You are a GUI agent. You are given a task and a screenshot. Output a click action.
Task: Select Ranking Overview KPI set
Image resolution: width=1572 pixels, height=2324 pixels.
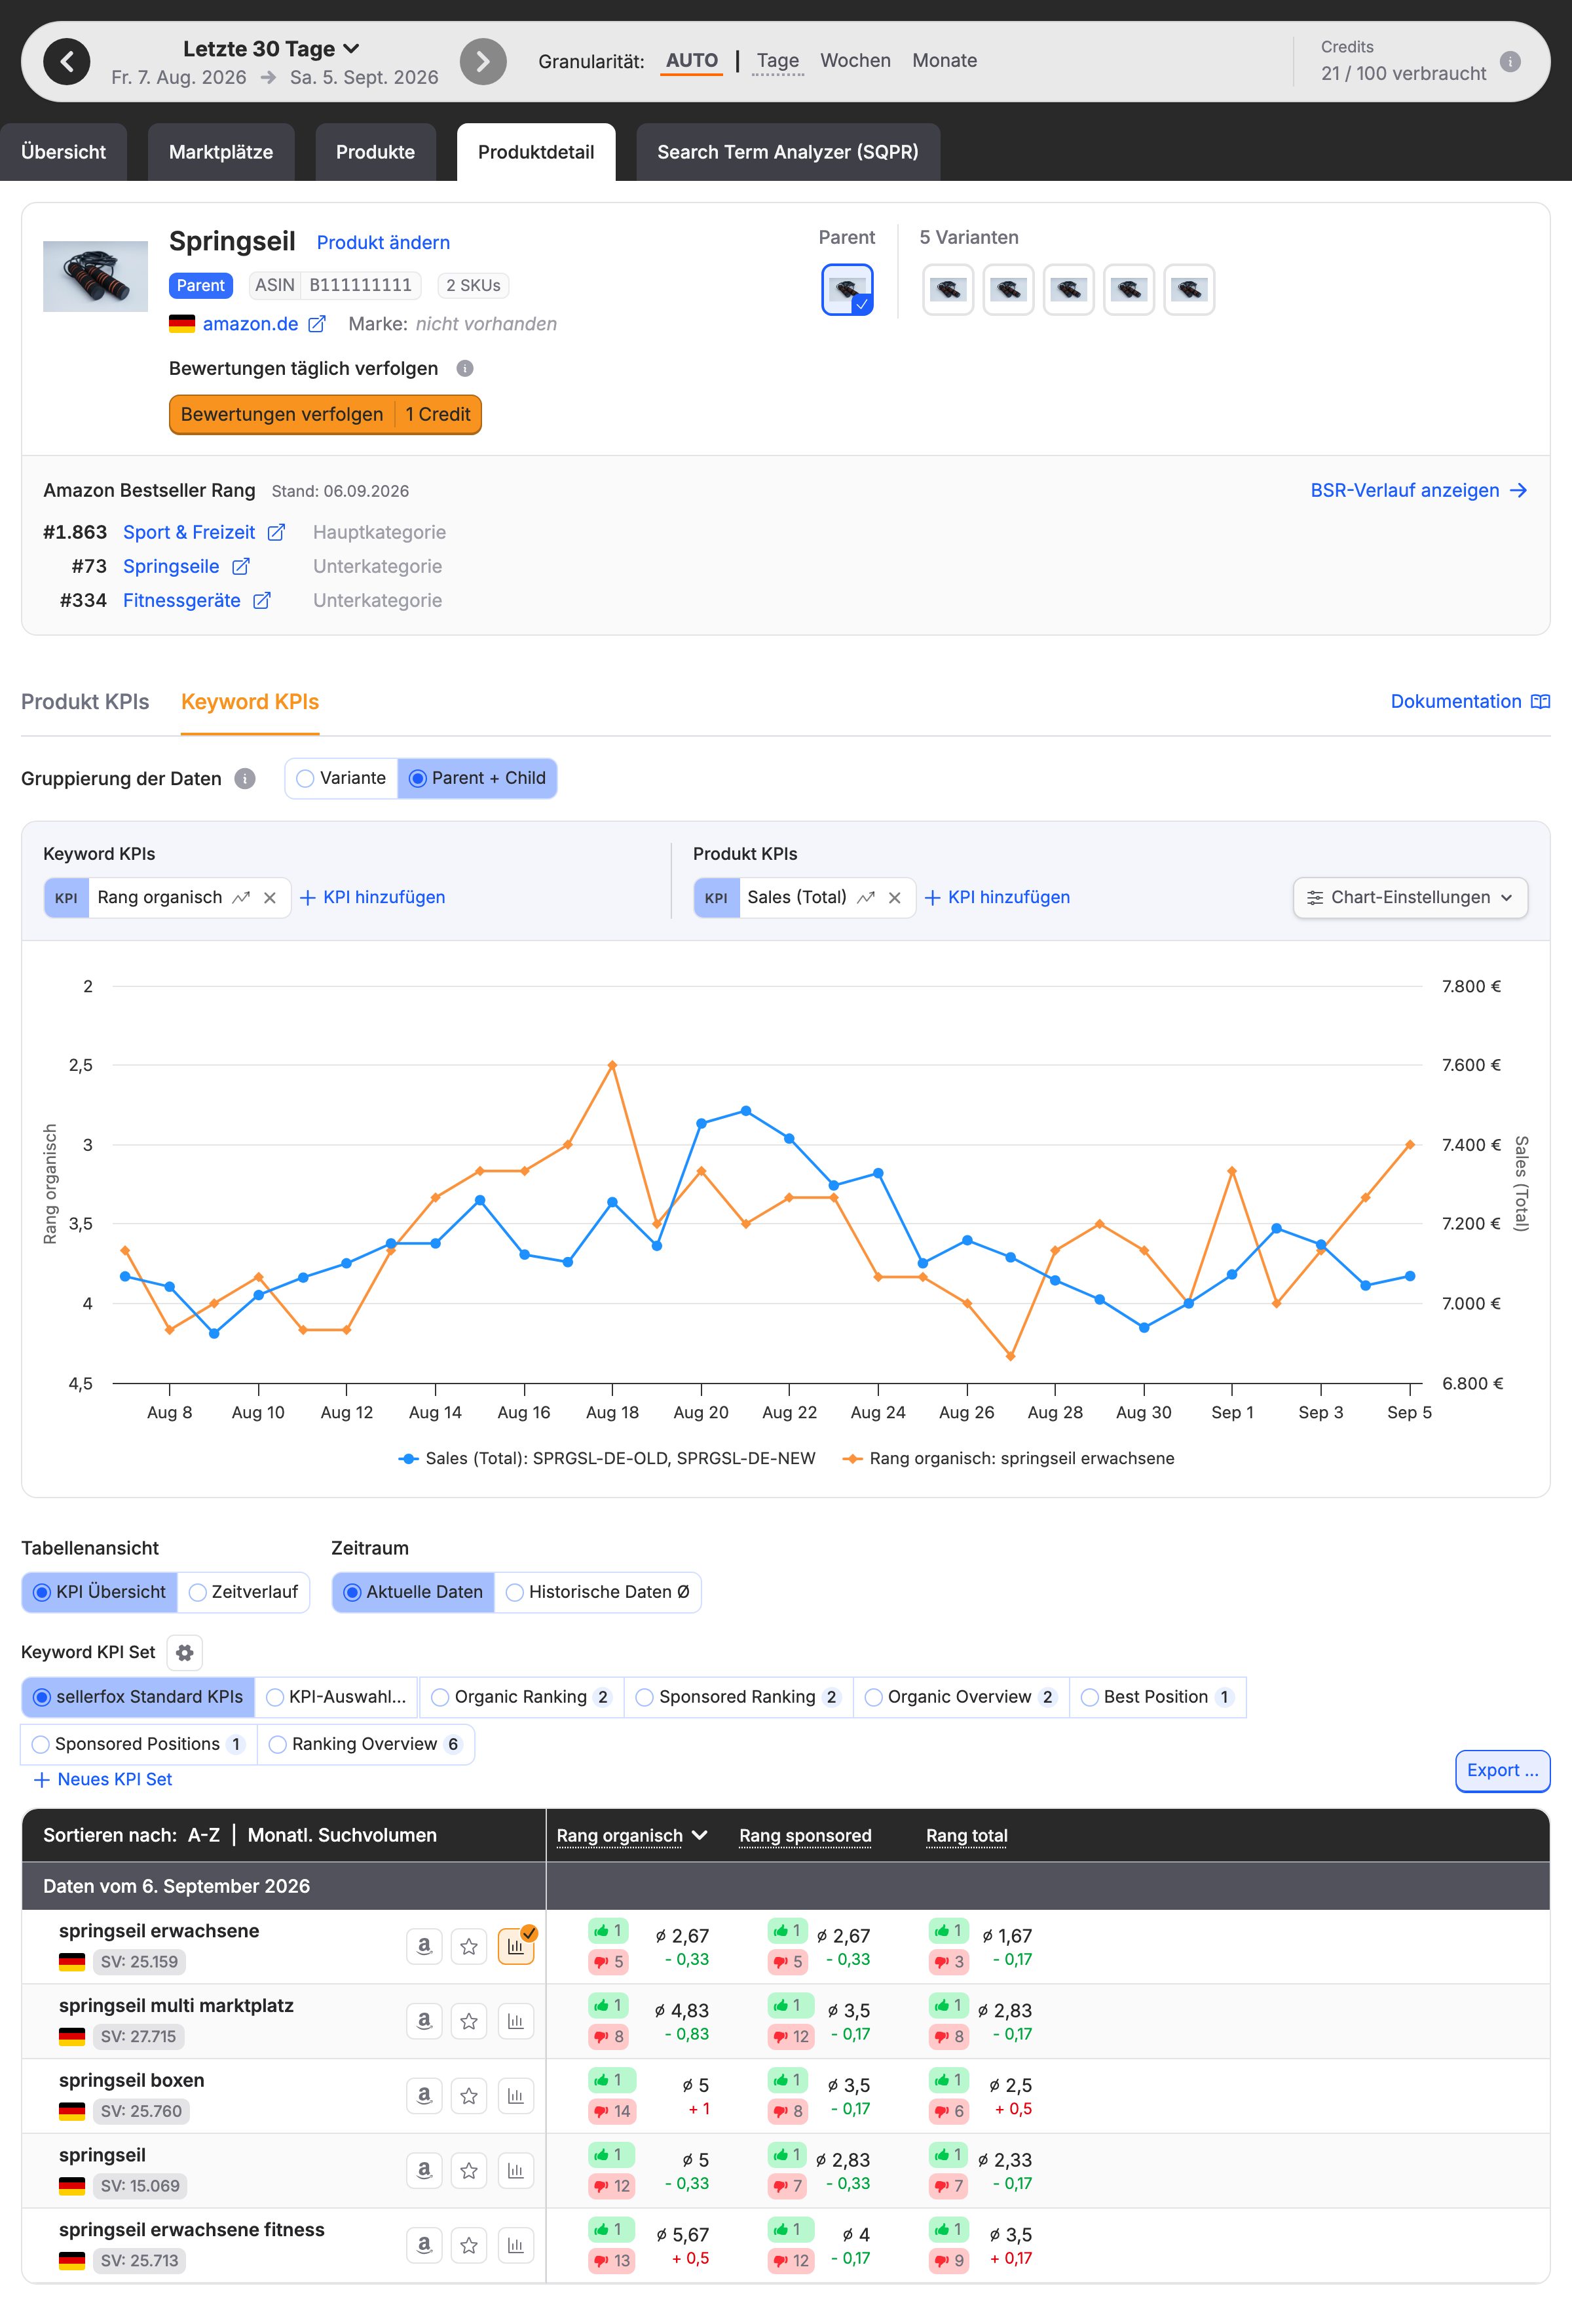coord(365,1744)
